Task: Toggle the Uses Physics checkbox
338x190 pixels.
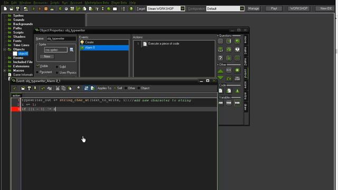Action: [x=57, y=73]
